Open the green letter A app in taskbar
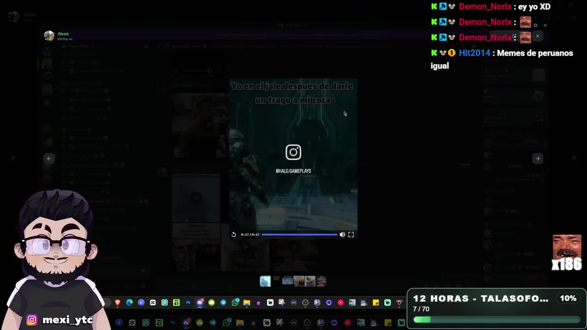 point(176,302)
